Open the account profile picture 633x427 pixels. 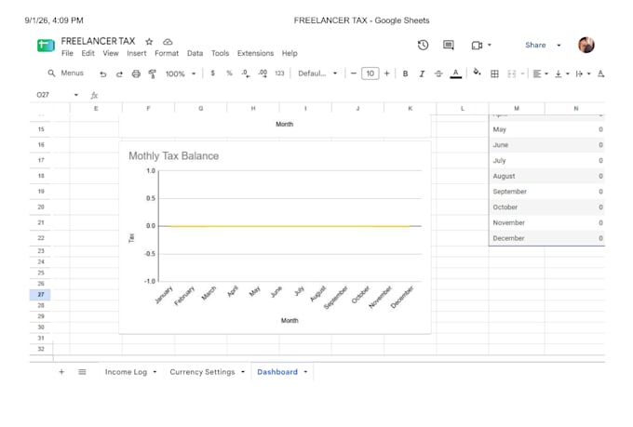pyautogui.click(x=586, y=45)
